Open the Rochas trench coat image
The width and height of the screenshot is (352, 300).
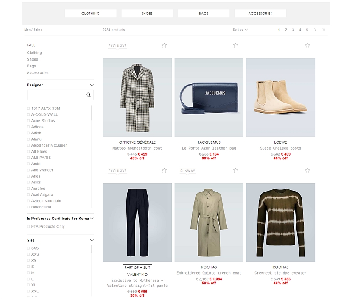point(209,222)
